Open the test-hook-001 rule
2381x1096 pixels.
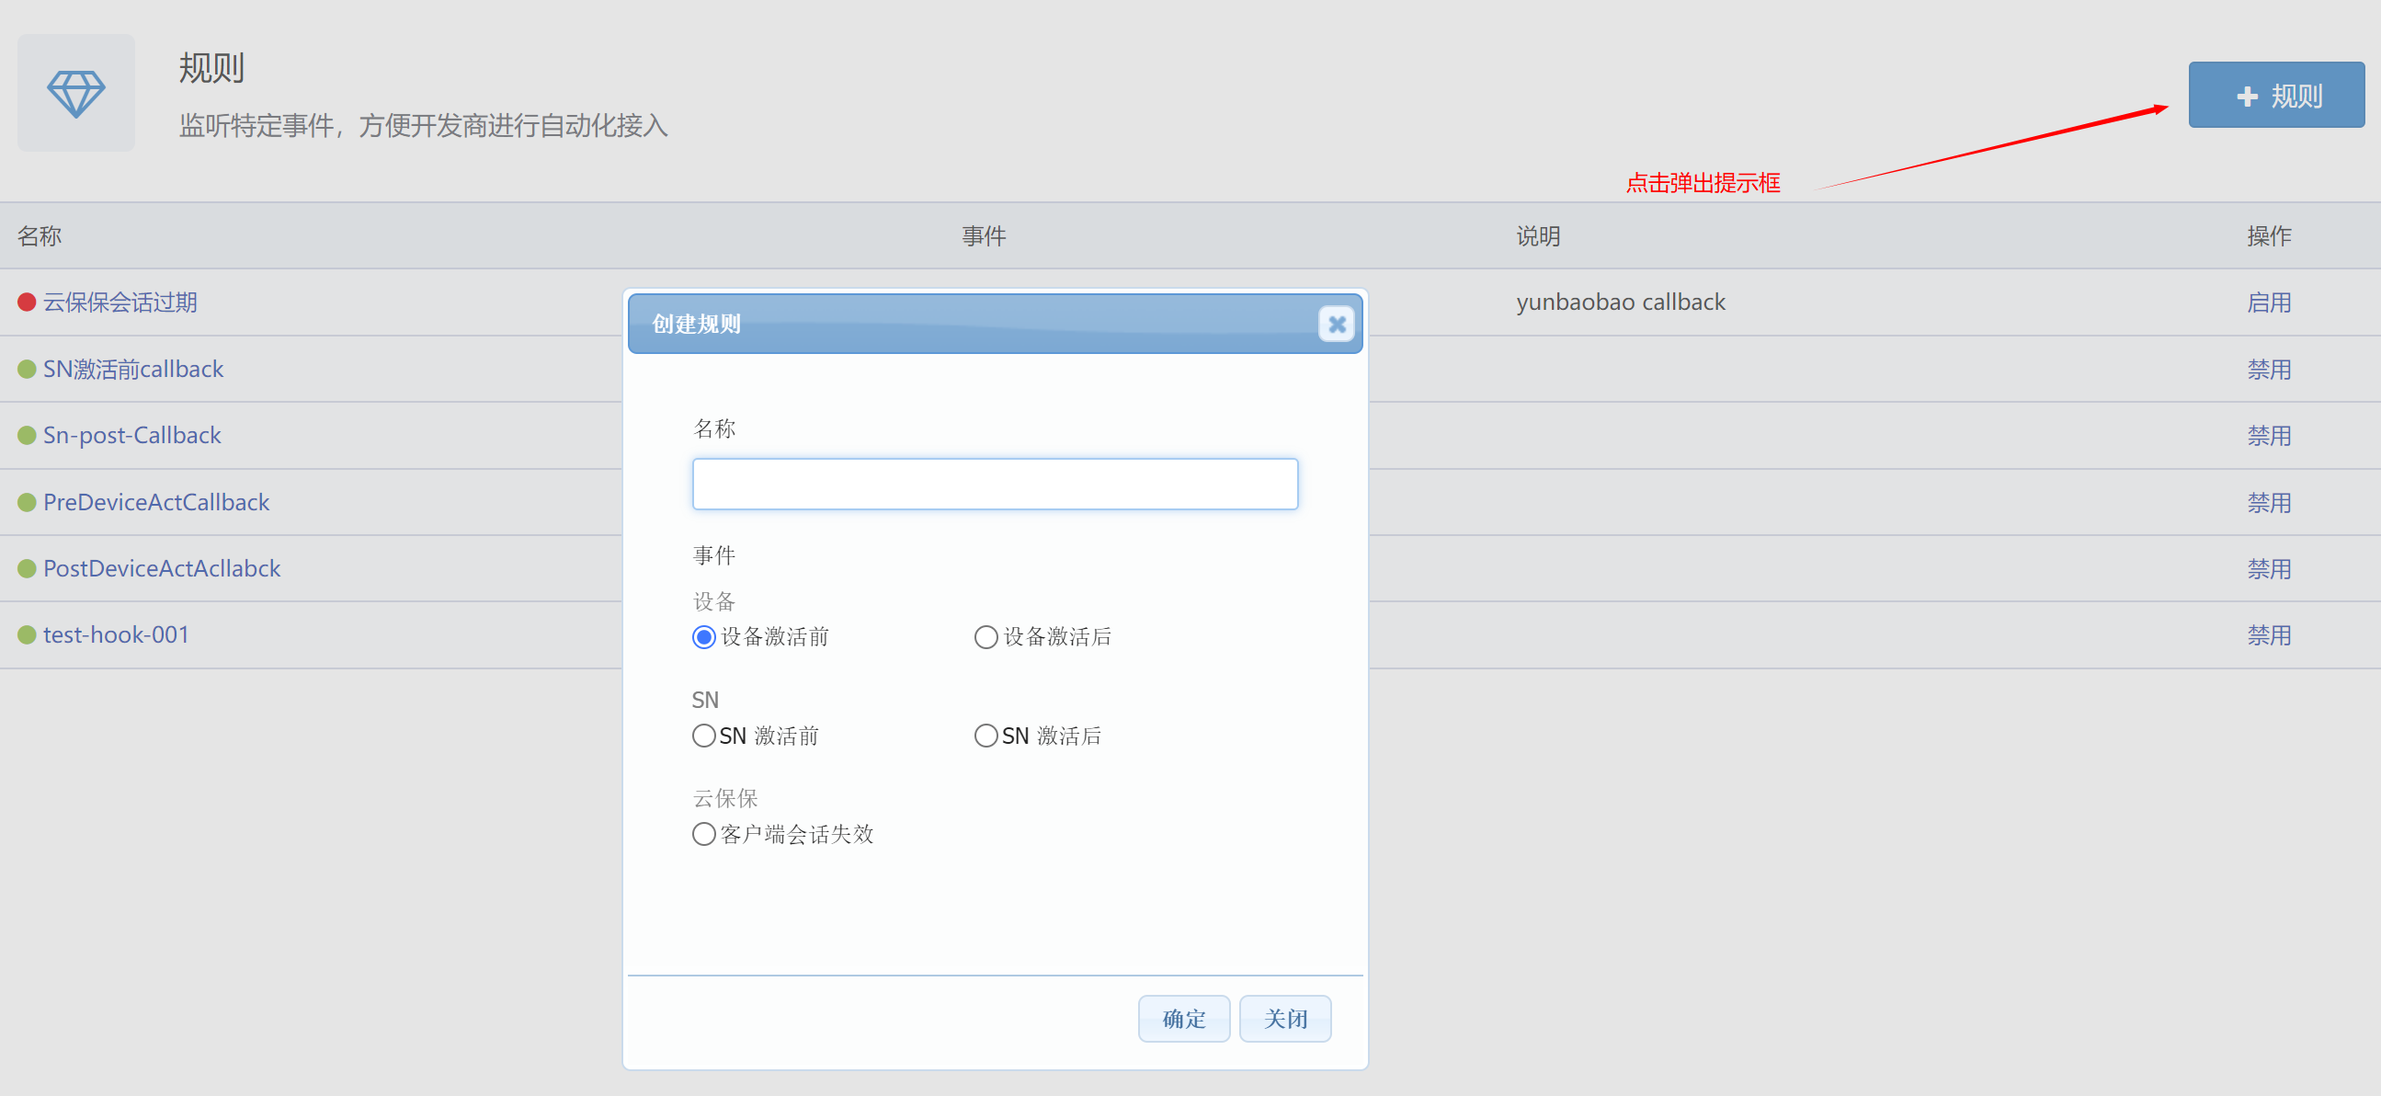tap(117, 634)
